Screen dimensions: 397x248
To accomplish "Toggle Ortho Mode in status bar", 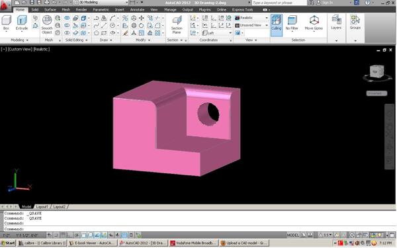I will coord(69,235).
